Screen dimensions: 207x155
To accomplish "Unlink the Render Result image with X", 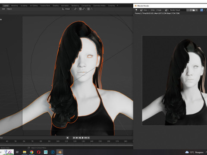I will (197, 10).
